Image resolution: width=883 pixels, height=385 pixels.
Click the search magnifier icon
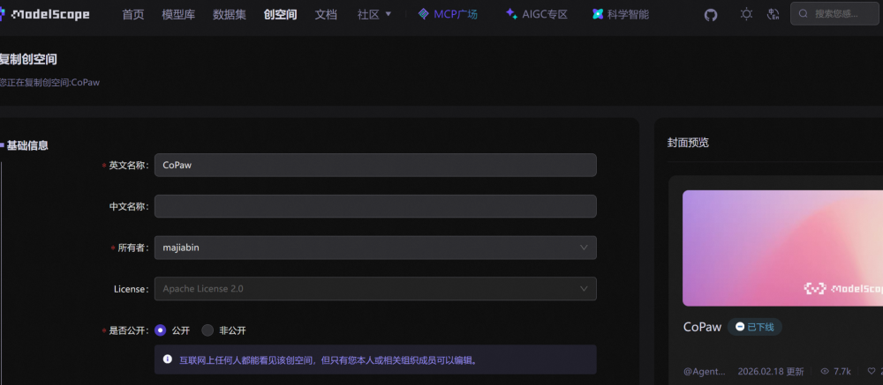[x=804, y=13]
